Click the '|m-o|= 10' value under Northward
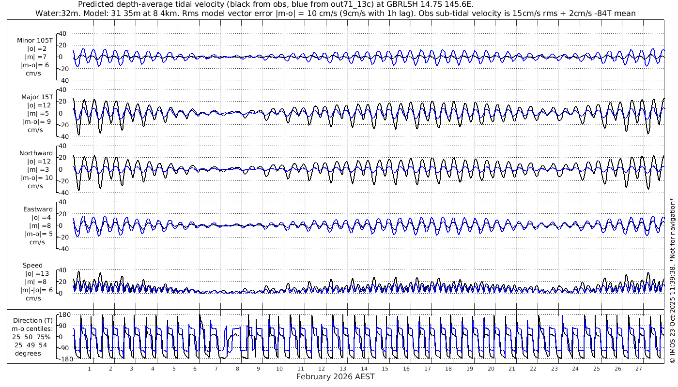 tap(36, 178)
